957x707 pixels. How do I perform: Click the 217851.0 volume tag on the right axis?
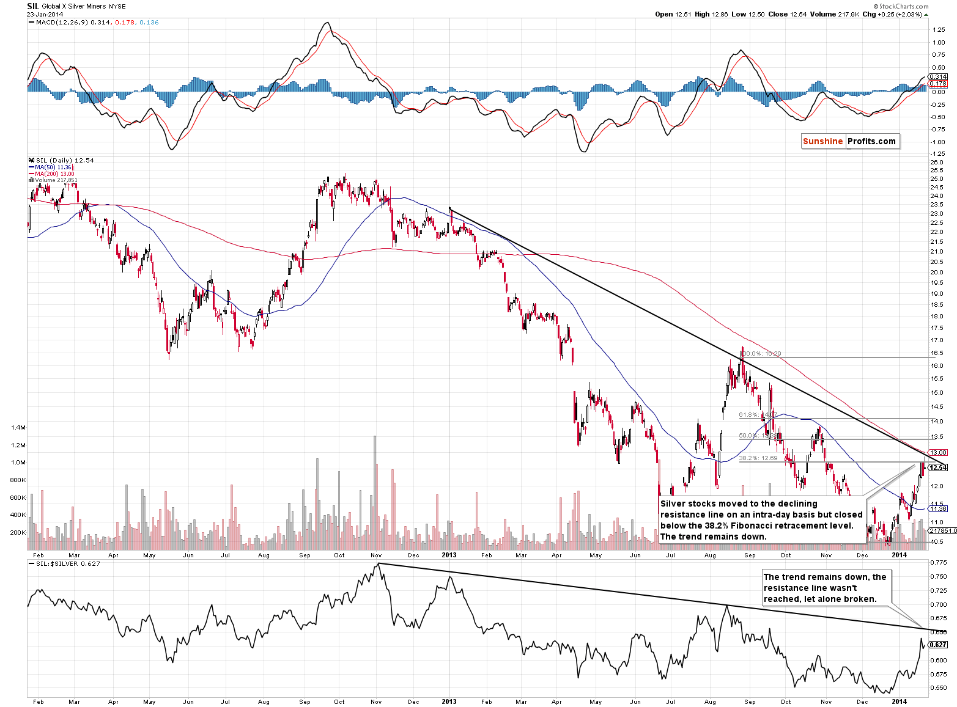click(x=943, y=531)
